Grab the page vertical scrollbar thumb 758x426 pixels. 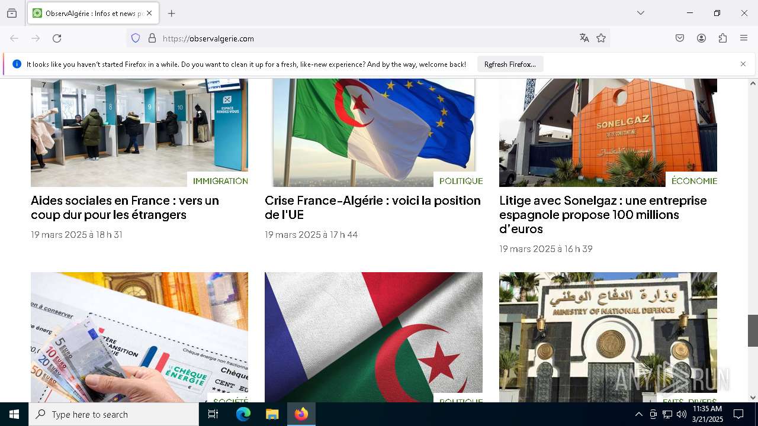(753, 331)
